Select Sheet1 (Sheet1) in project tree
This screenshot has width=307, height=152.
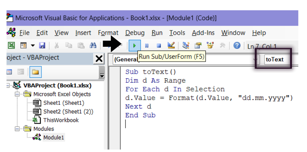[64, 103]
